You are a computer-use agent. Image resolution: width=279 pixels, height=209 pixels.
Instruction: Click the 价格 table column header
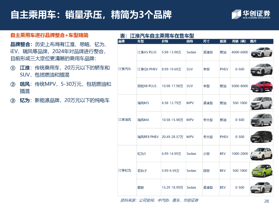(x=165, y=41)
